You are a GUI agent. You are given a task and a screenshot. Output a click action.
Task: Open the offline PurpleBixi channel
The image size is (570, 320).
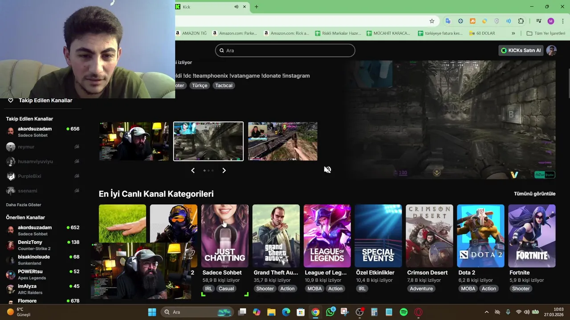43,176
